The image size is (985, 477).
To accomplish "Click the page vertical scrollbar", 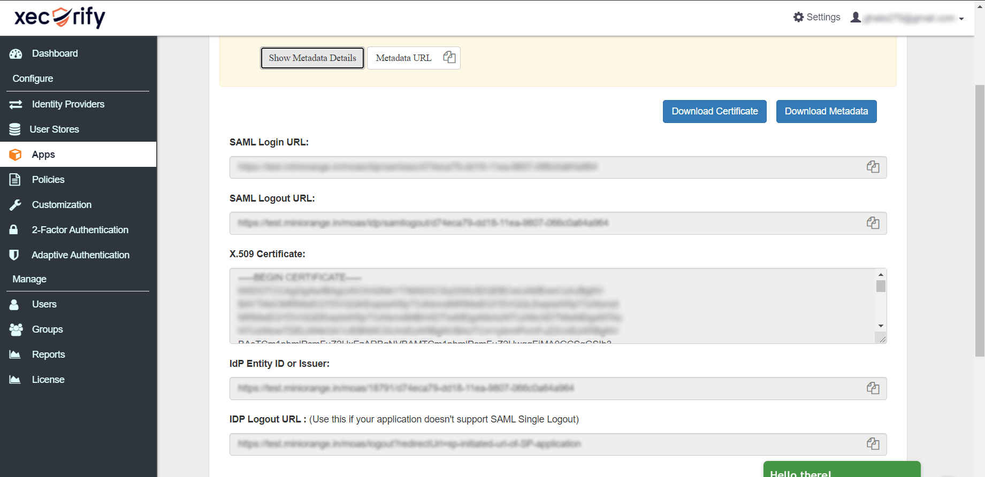I will (979, 220).
